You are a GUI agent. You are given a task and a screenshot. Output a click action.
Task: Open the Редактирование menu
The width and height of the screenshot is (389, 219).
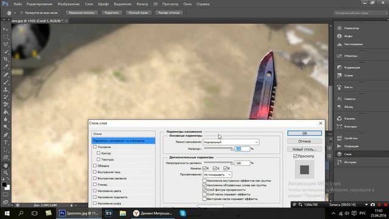39,4
